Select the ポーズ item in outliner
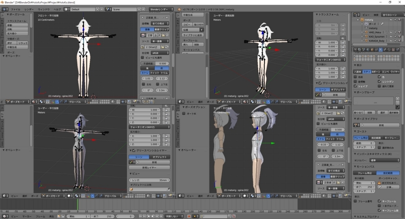The width and height of the screenshot is (405, 219). click(x=372, y=24)
